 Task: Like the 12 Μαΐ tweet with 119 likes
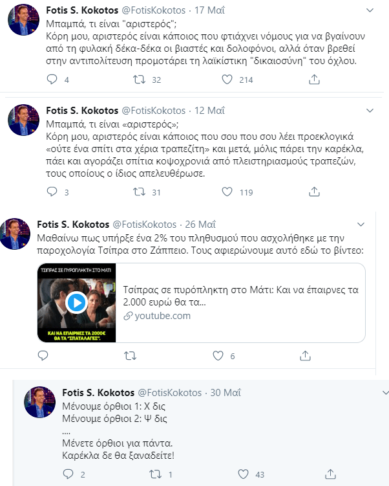click(x=227, y=192)
